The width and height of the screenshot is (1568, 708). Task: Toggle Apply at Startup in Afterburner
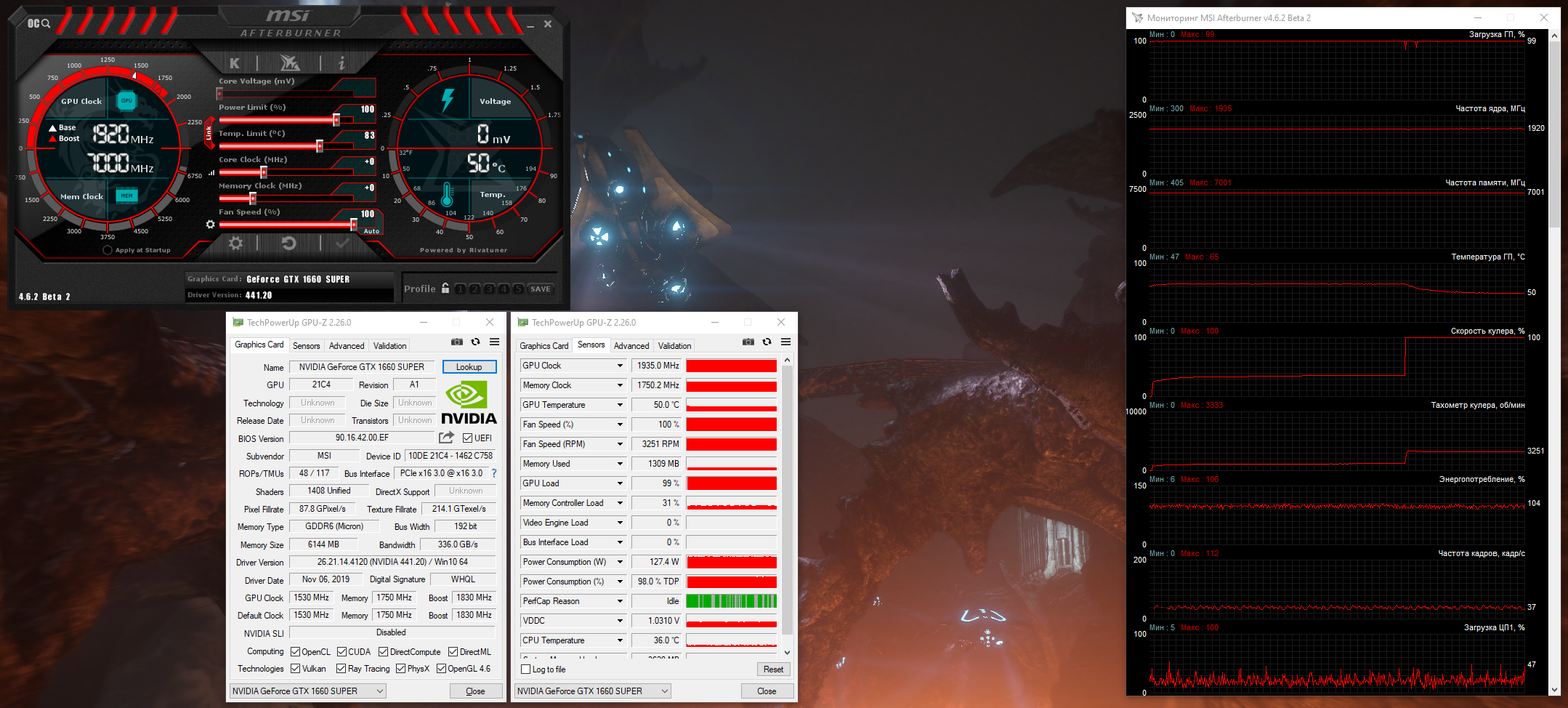click(108, 250)
